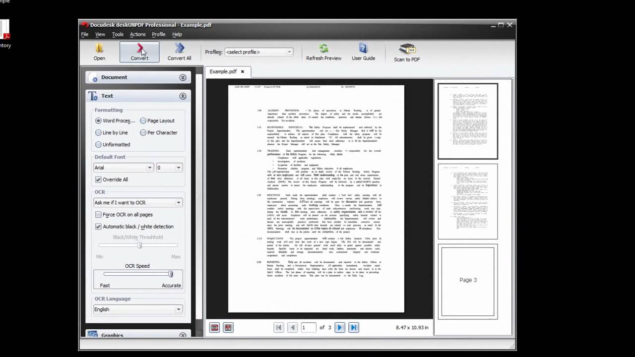Click the Convert All icon
Screen dimensions: 635x357
pos(179,49)
